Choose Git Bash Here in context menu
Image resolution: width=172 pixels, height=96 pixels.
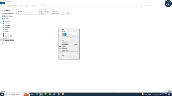(x=69, y=50)
